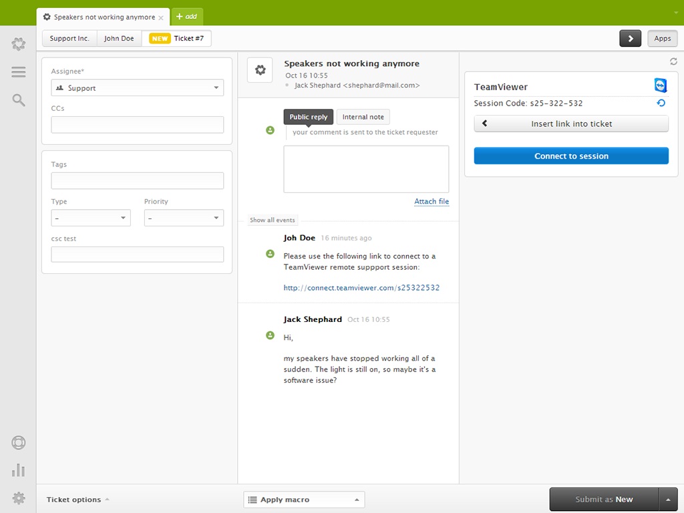Screen dimensions: 684x513
Task: Close the 'Speakers not working anymore' tab
Action: (161, 17)
